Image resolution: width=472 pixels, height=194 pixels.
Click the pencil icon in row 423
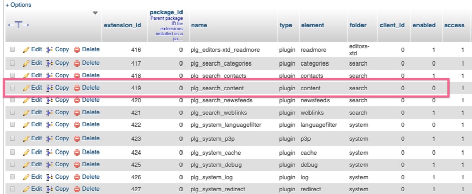[x=26, y=139]
